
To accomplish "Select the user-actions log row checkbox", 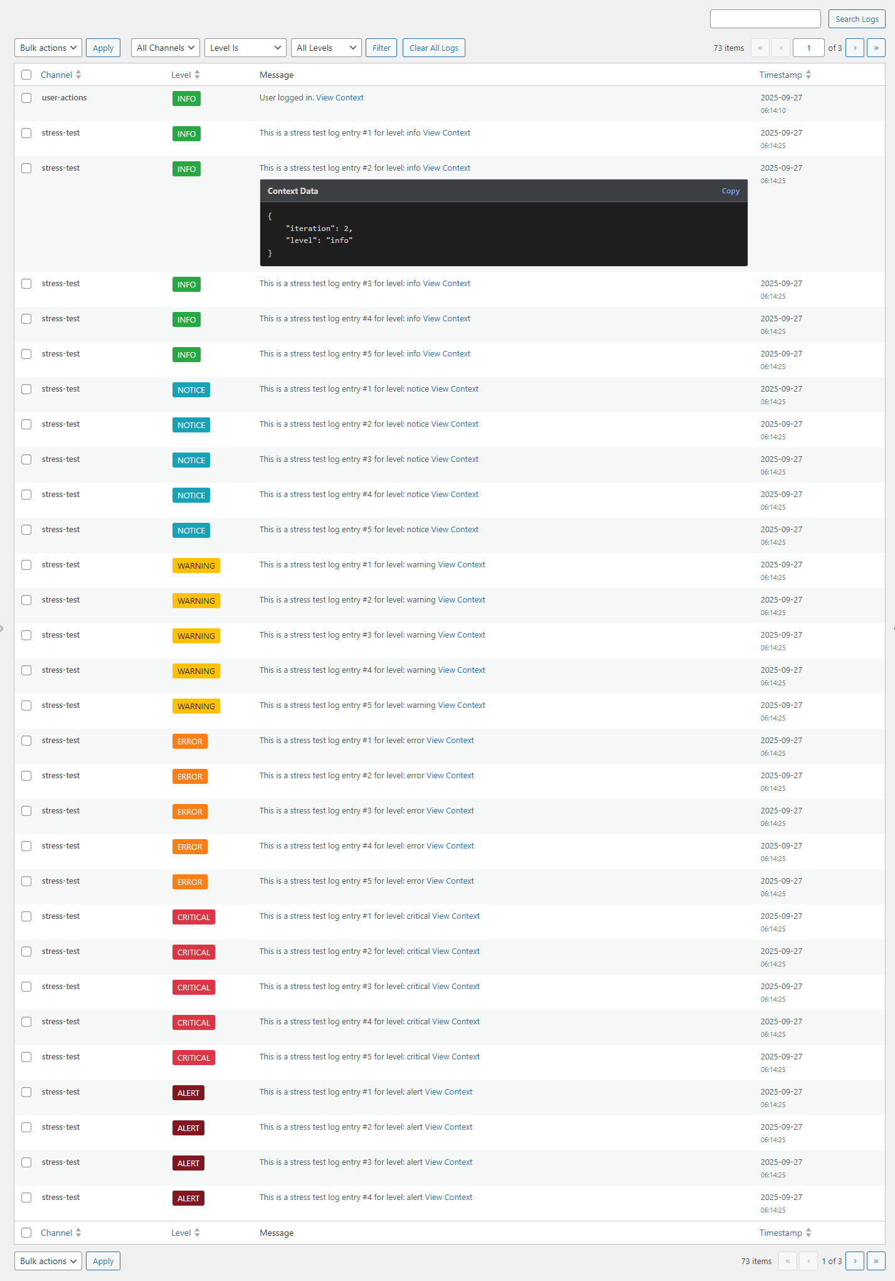I will pos(26,98).
